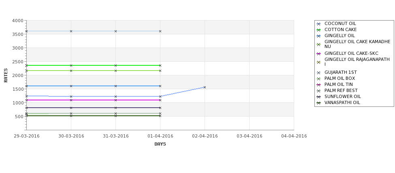Click the RATES axis title

pos(6,75)
